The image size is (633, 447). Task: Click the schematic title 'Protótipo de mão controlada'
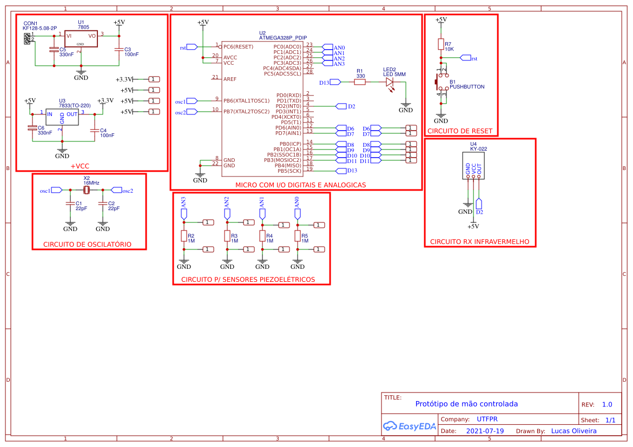tap(466, 404)
